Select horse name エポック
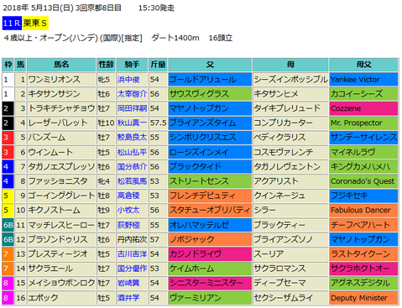The width and height of the screenshot is (402, 308). click(x=43, y=298)
